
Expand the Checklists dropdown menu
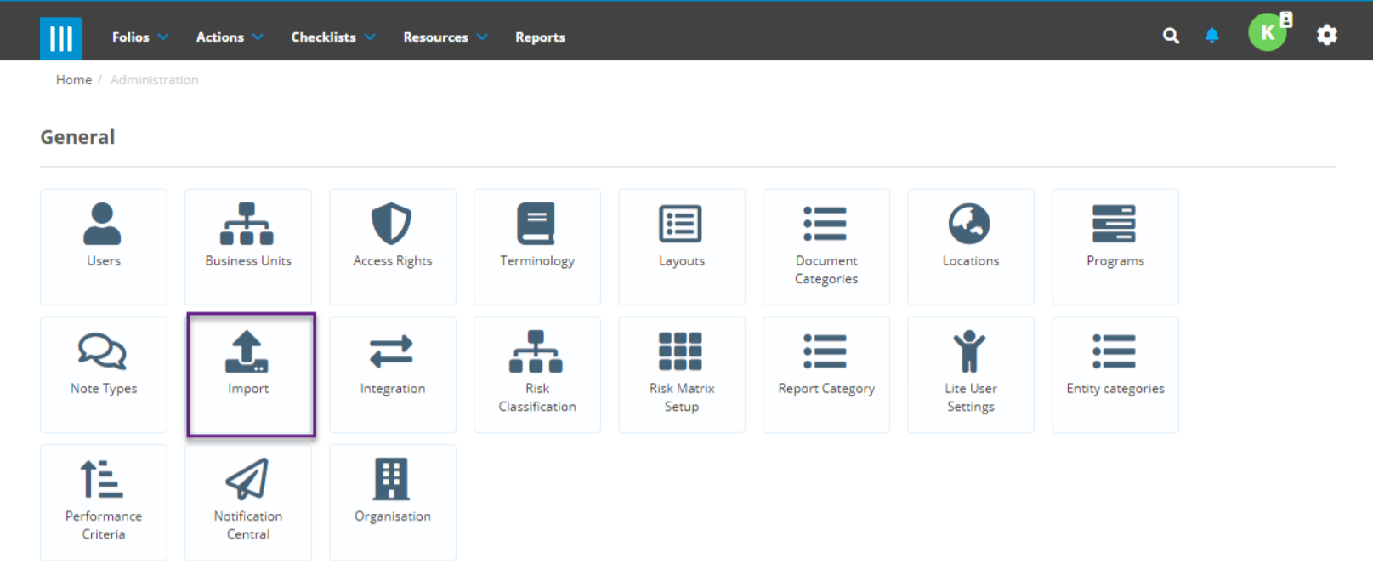333,37
